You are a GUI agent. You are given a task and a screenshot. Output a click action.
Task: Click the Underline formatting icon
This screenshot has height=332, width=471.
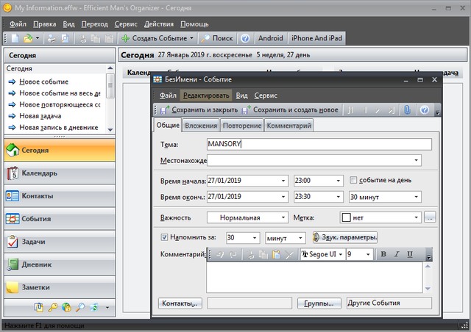pos(410,254)
